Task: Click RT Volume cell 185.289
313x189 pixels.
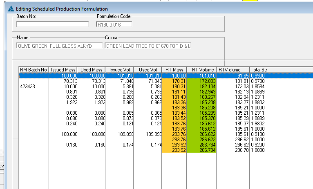Action: 201,113
